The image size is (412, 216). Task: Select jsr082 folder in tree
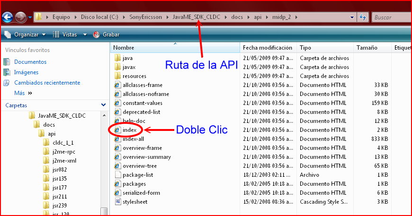pyautogui.click(x=59, y=170)
